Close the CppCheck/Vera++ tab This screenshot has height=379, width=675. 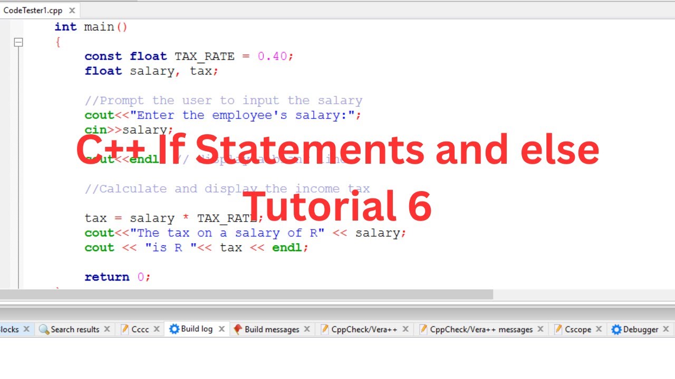[x=406, y=329]
